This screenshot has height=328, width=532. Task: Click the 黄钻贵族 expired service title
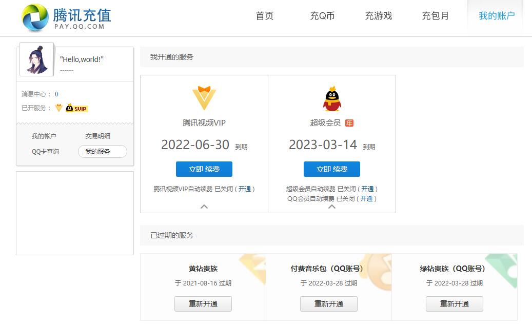[x=203, y=269]
